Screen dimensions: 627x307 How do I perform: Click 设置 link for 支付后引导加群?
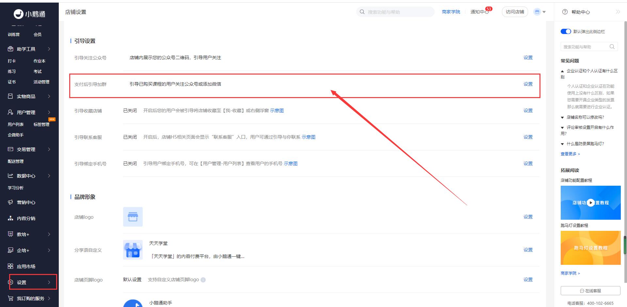[x=528, y=84]
